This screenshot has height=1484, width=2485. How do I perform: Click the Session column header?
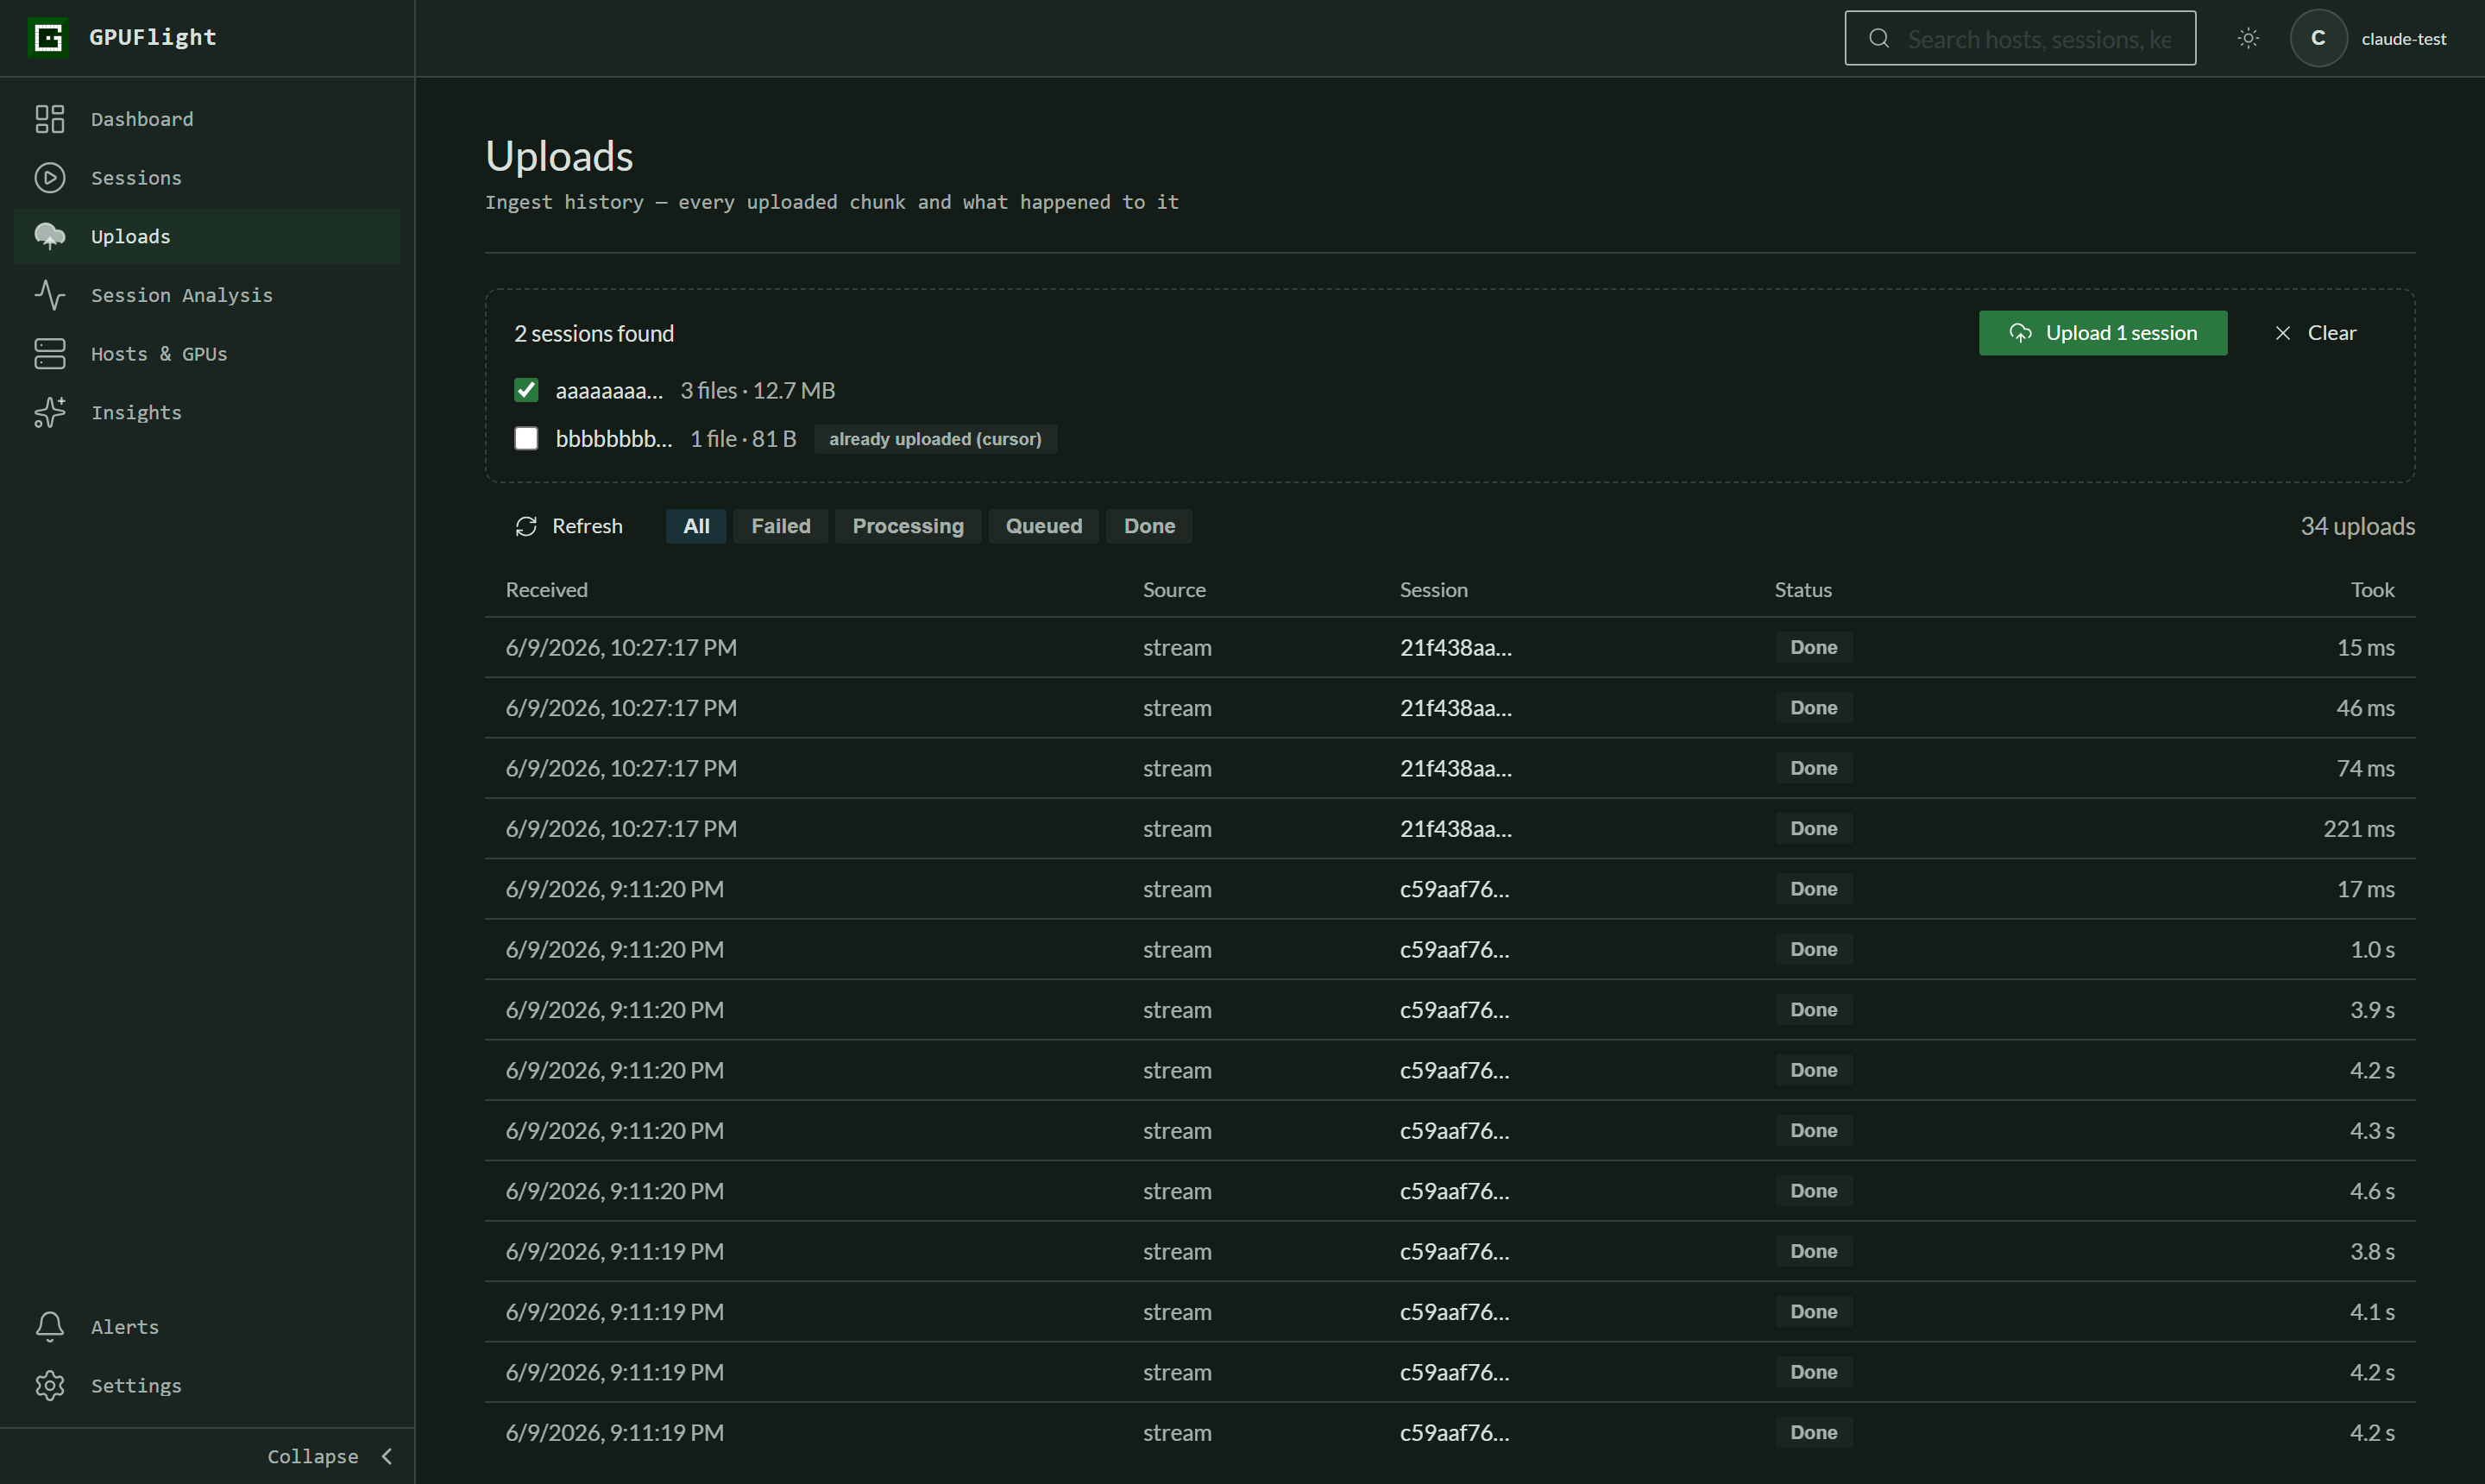pos(1433,590)
